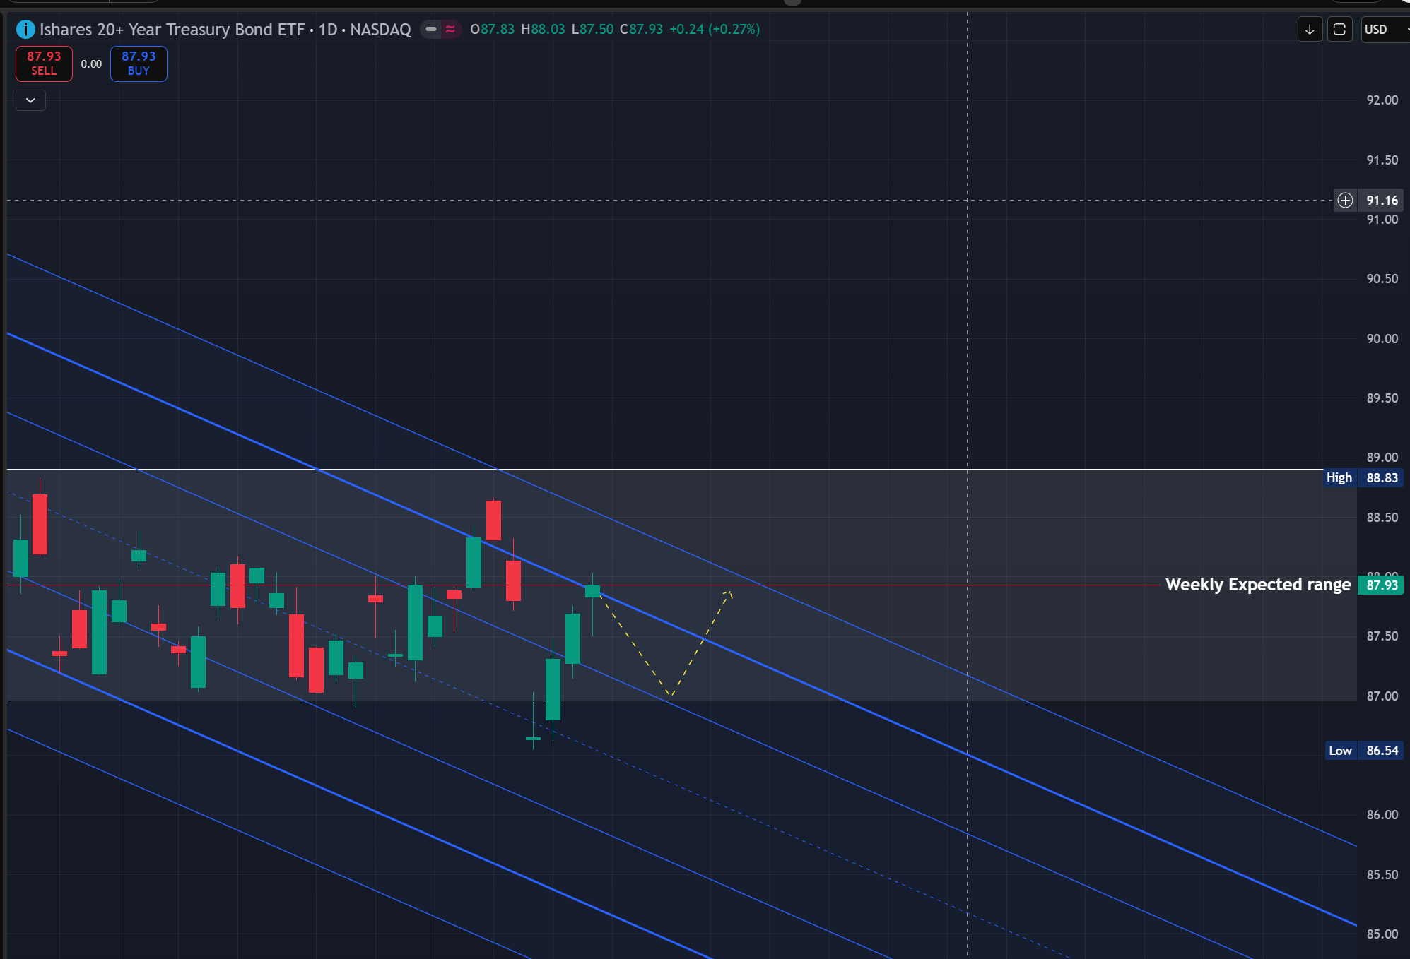Click the fullscreen frame icon beside USD

(1339, 30)
